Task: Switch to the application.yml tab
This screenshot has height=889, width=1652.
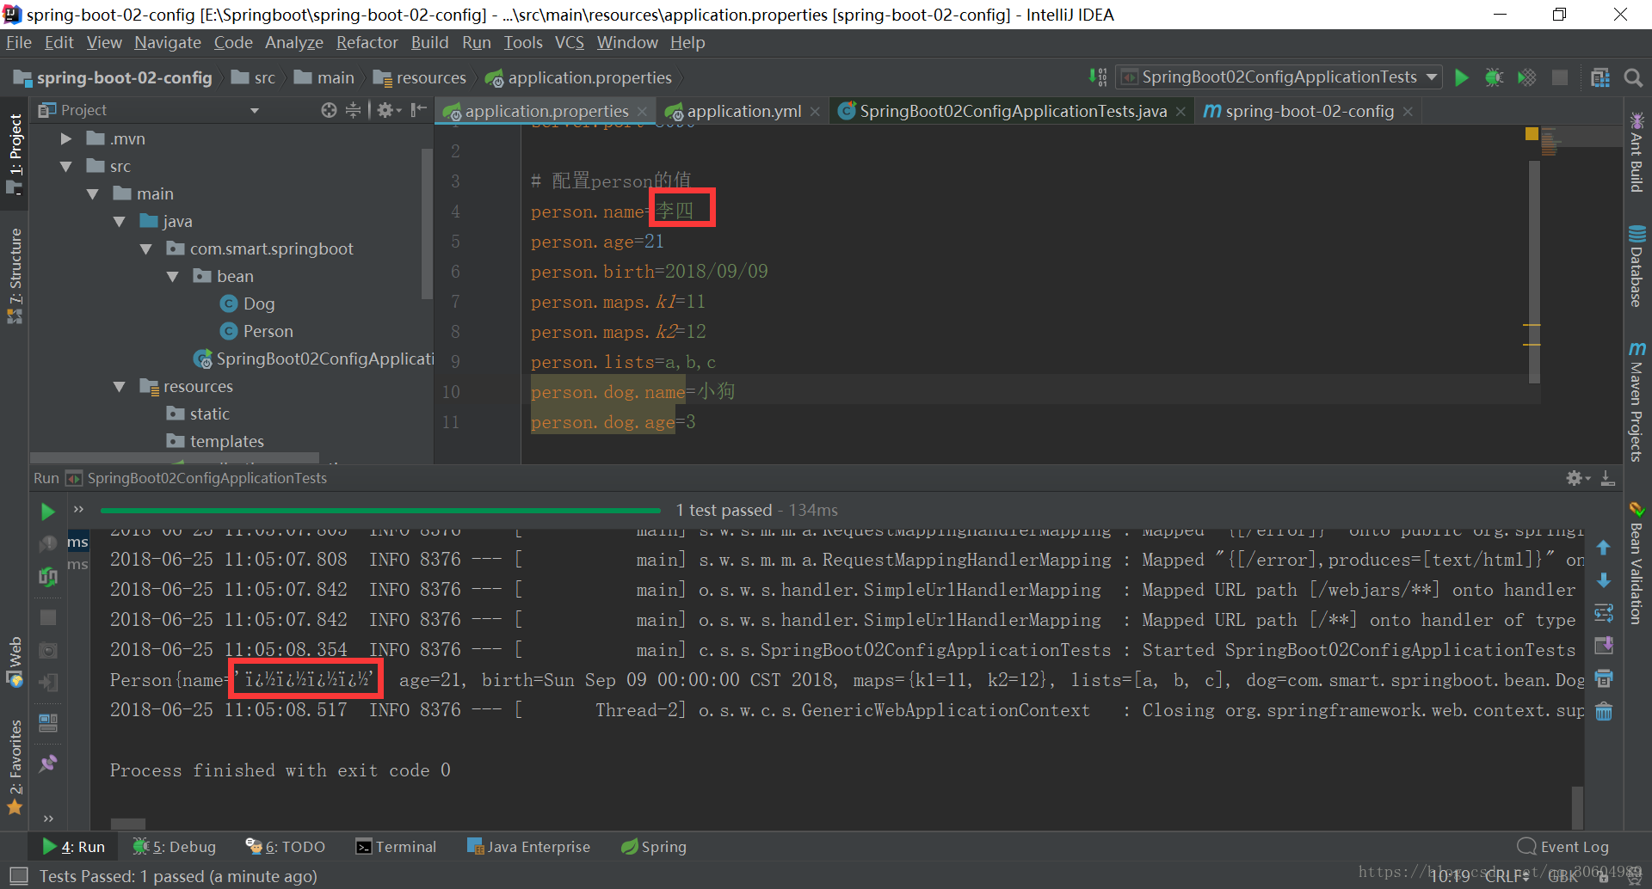Action: point(744,111)
